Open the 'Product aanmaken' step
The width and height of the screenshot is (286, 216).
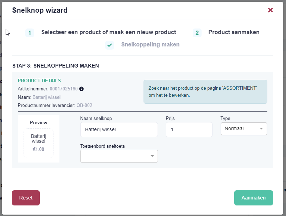point(234,32)
